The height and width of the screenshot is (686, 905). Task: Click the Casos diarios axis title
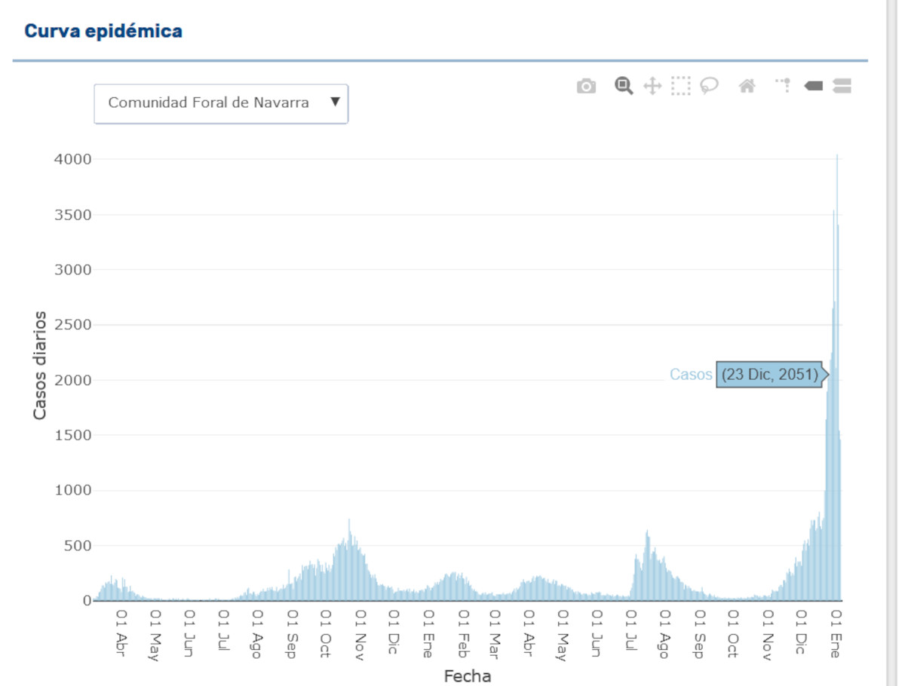coord(41,365)
